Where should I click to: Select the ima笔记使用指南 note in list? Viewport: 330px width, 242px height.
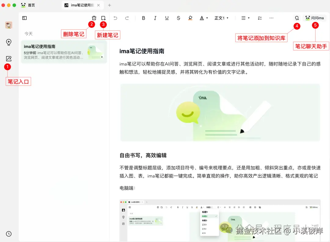coord(64,52)
